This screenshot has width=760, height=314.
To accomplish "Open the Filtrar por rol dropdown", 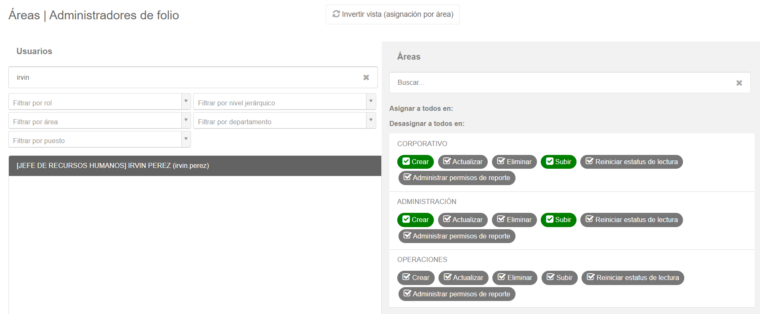I will click(x=99, y=102).
